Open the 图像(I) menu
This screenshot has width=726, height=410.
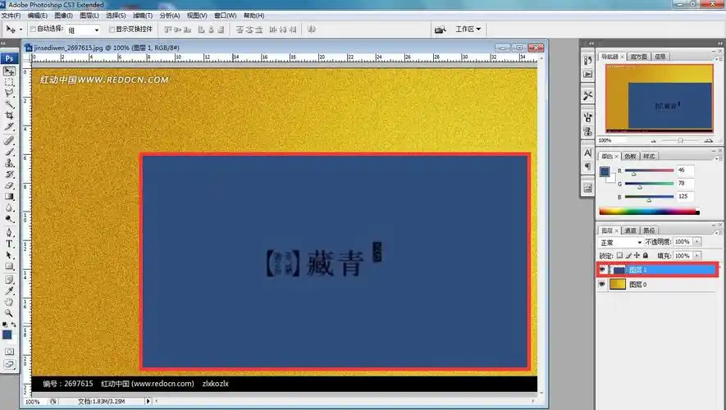(x=63, y=16)
